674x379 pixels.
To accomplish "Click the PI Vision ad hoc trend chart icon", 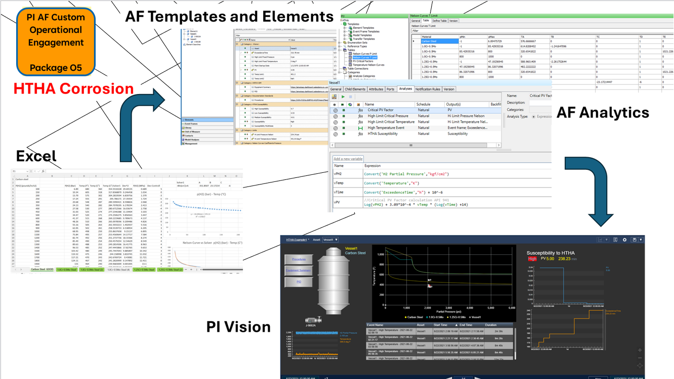I will (x=601, y=240).
